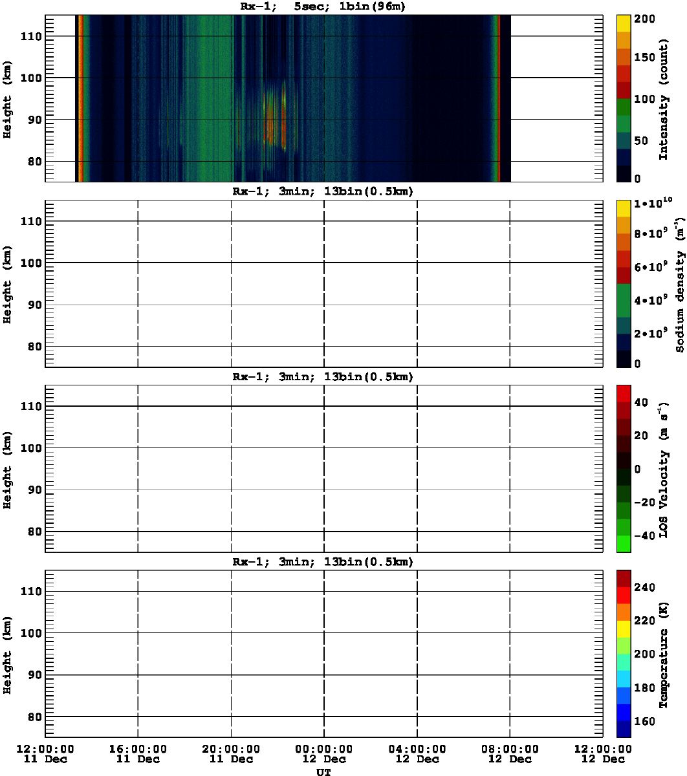The width and height of the screenshot is (687, 776).
Task: Click the "220" tick on the temperature colorbar
Action: tap(646, 621)
